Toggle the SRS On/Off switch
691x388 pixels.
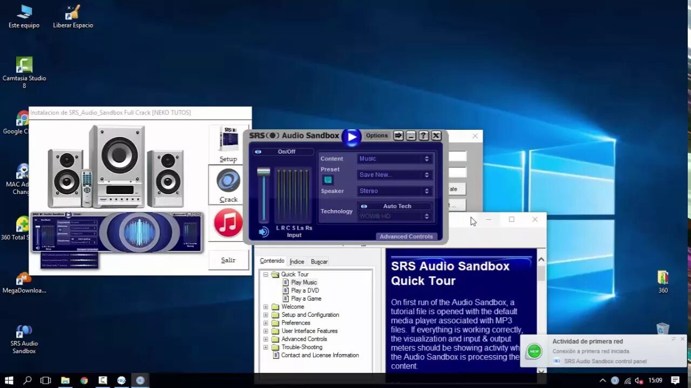point(283,152)
